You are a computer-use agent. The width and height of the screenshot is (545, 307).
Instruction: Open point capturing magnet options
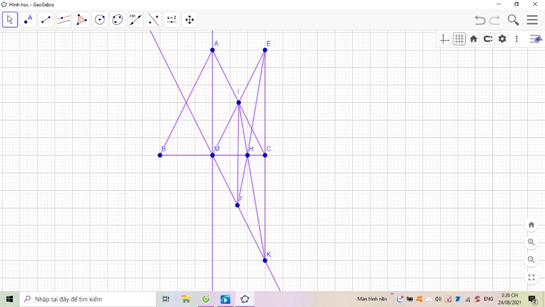(x=488, y=39)
